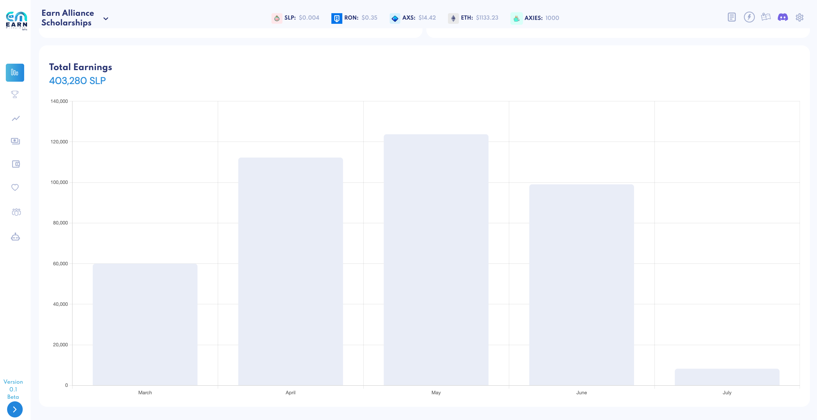The width and height of the screenshot is (817, 420).
Task: Open the wallet sidebar icon
Action: tap(16, 164)
